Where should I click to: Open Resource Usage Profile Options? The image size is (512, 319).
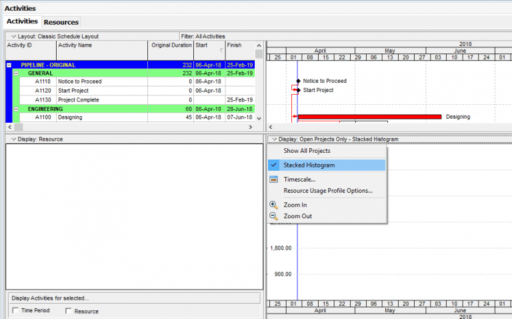[x=327, y=191]
